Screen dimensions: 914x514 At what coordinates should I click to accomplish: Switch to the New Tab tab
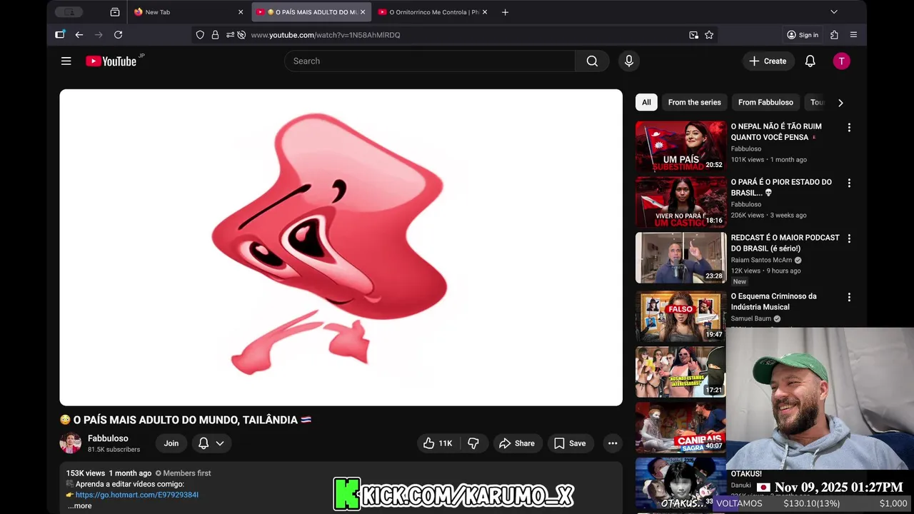tap(189, 12)
